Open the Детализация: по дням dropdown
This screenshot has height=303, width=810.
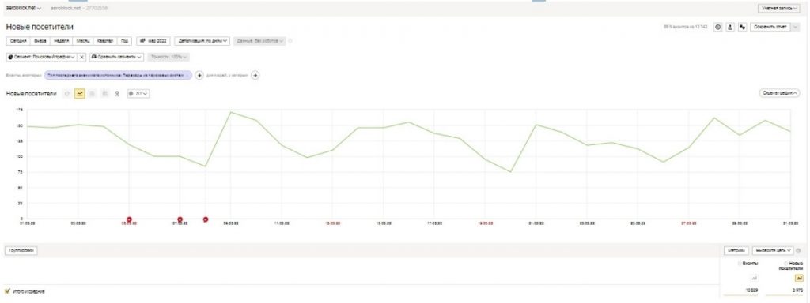click(x=202, y=41)
